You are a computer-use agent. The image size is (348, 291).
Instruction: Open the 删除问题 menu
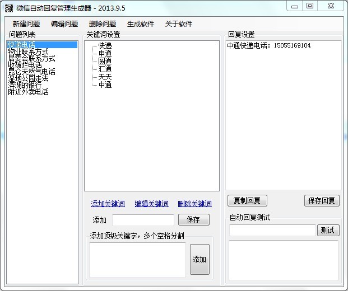tap(103, 24)
